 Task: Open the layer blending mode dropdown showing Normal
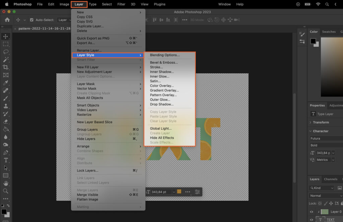tap(325, 195)
